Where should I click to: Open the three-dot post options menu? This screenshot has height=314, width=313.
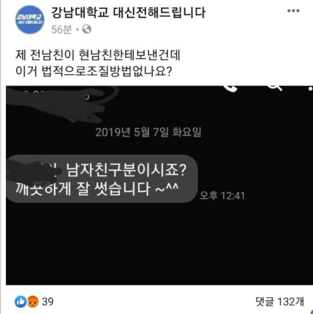293,11
